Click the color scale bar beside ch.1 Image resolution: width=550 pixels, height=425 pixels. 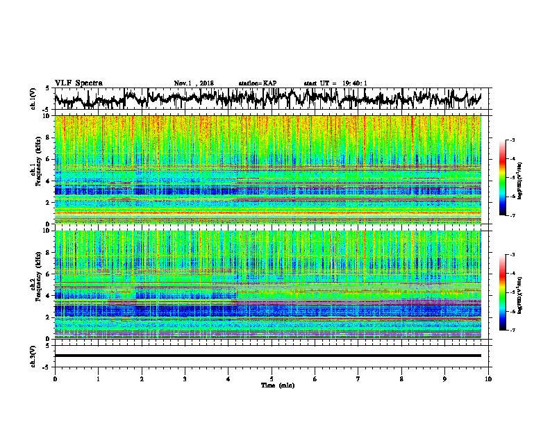point(502,178)
